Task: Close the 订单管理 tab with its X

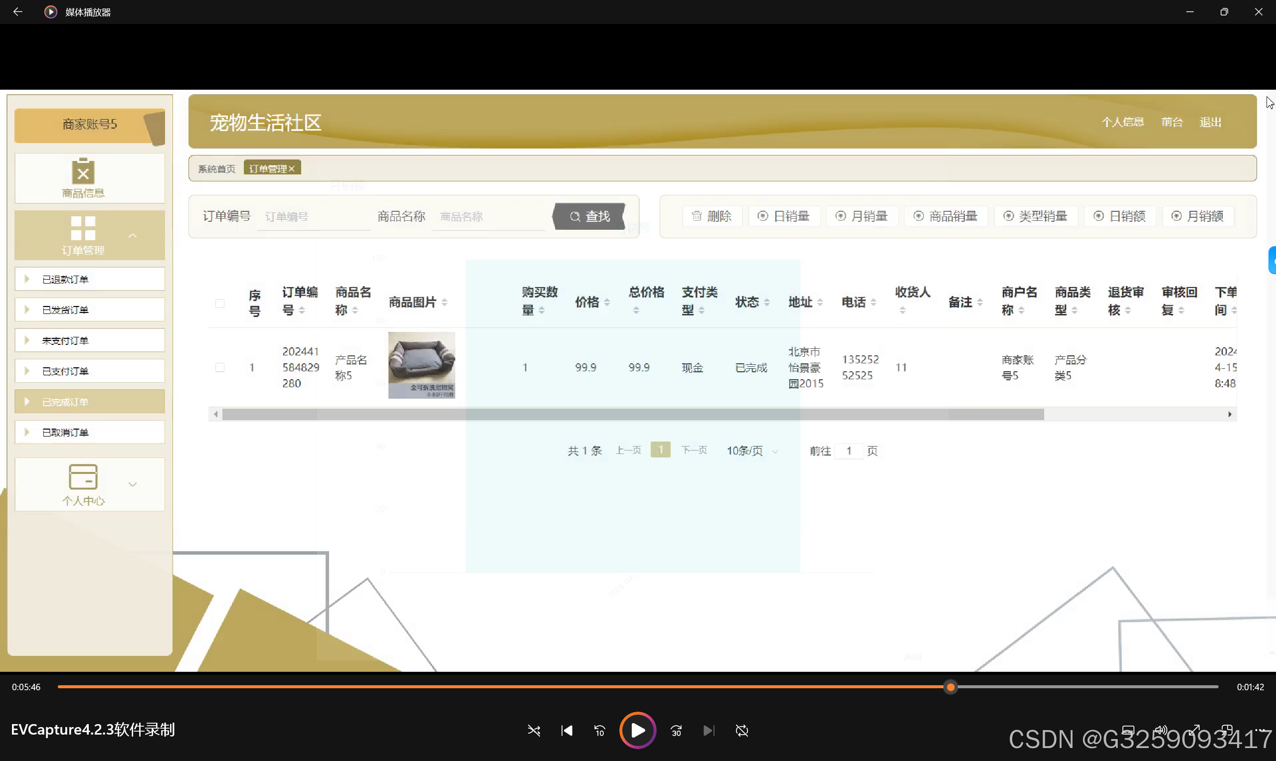Action: coord(291,169)
